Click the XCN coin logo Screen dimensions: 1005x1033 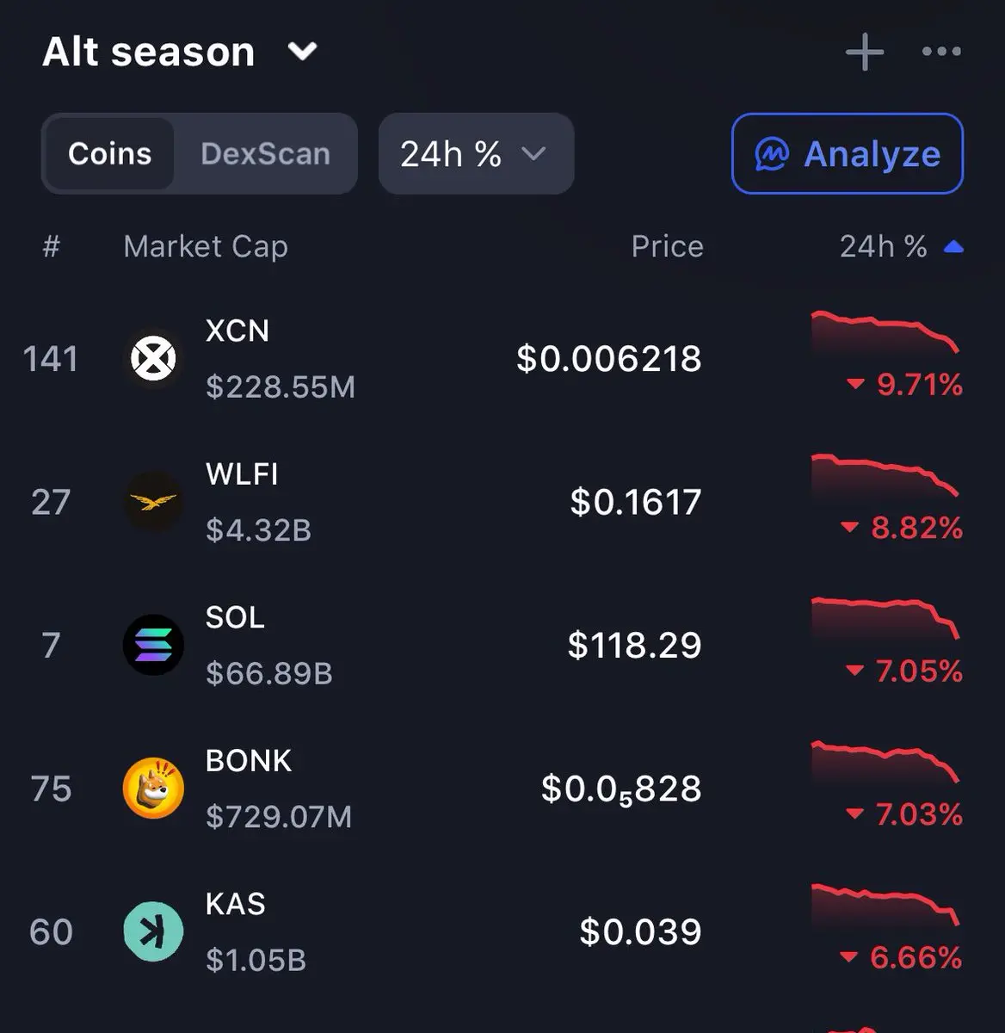click(153, 358)
